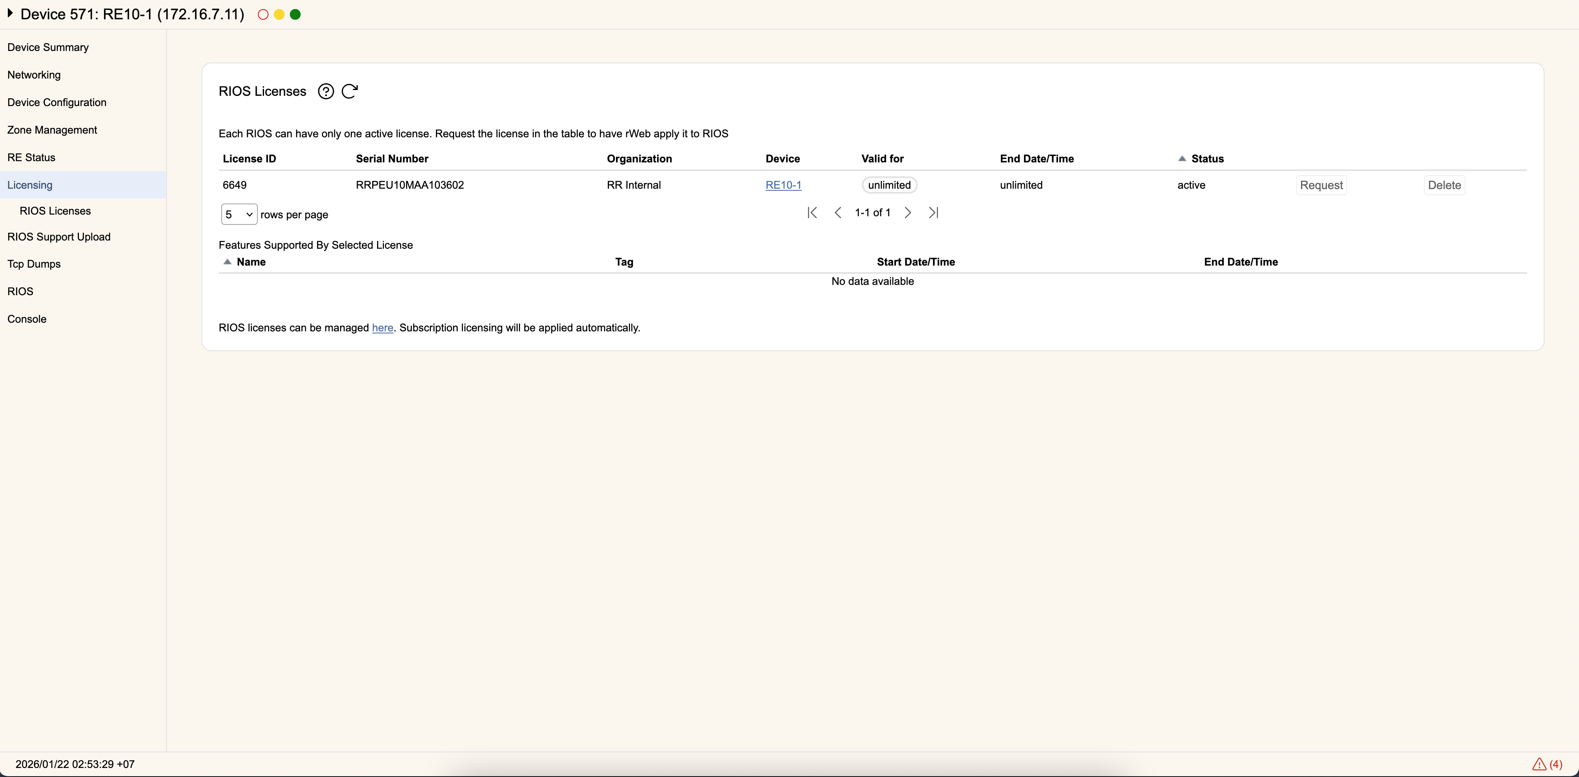
Task: Go to previous page of licenses
Action: coord(838,213)
